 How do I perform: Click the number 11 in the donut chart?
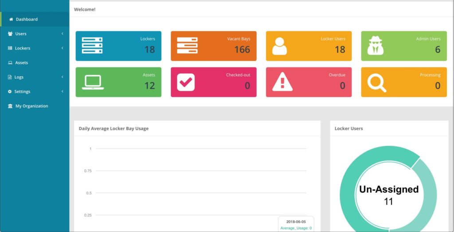point(388,201)
